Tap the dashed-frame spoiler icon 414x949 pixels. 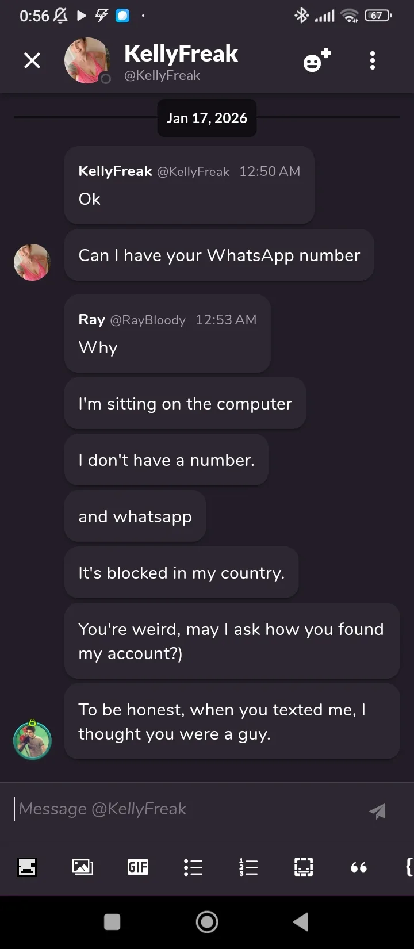(303, 867)
